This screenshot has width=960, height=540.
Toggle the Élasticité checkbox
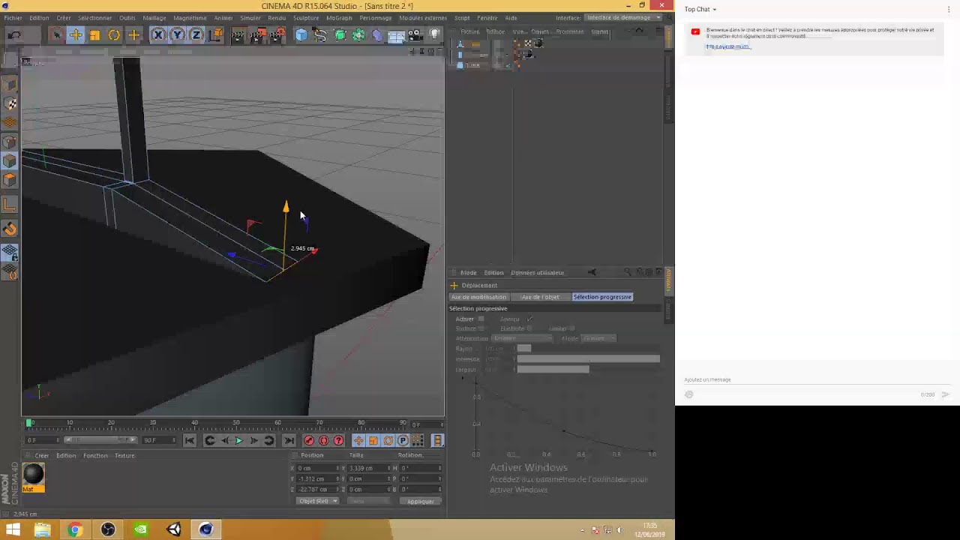(529, 328)
